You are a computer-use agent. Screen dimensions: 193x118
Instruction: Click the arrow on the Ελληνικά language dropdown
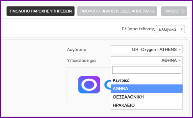click(182, 29)
